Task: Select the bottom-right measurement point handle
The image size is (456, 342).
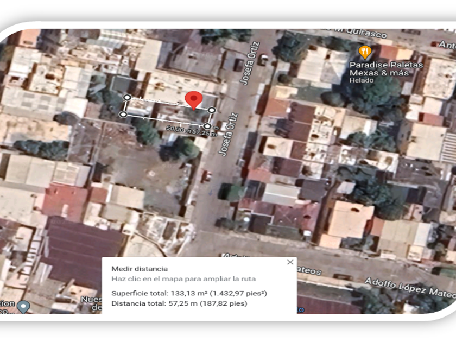Action: 207,126
